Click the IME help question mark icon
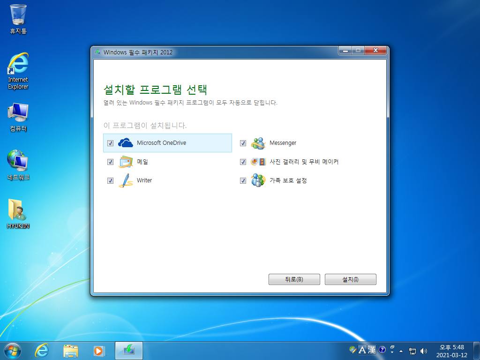Viewport: 480px width, 360px height. 382,350
